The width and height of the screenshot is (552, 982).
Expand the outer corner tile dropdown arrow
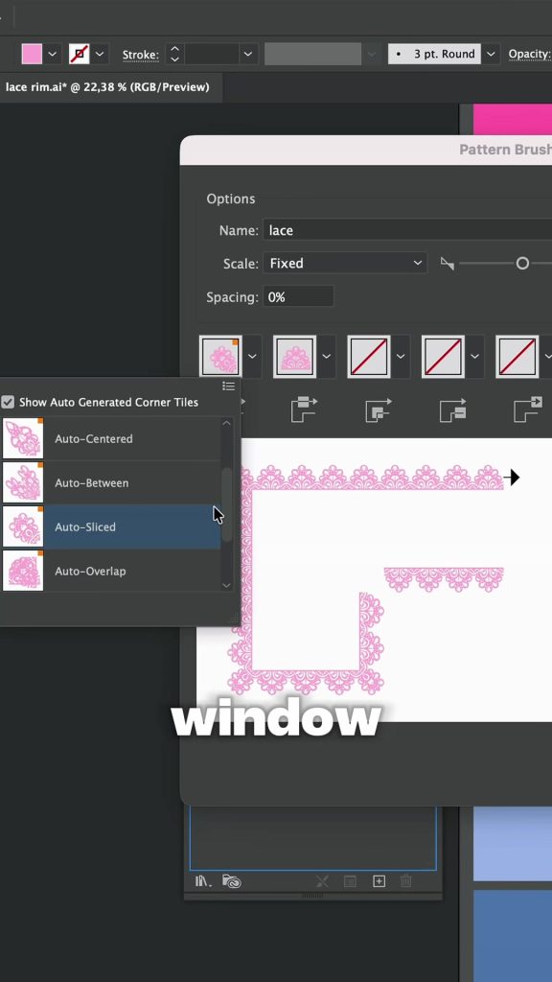point(252,357)
